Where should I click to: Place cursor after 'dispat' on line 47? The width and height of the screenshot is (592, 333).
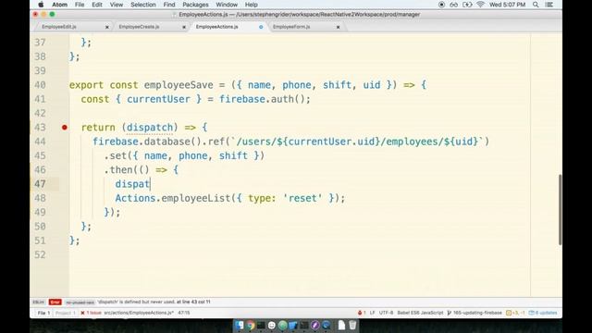coord(150,184)
